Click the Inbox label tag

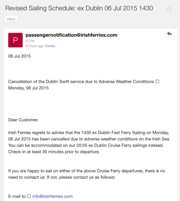coord(11,19)
